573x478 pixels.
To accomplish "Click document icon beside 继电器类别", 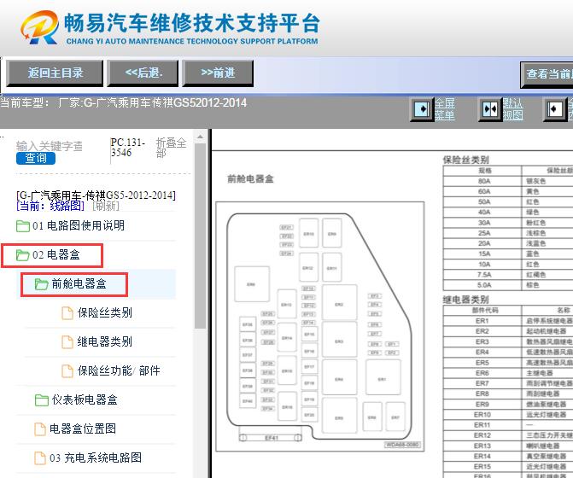I will tap(67, 342).
